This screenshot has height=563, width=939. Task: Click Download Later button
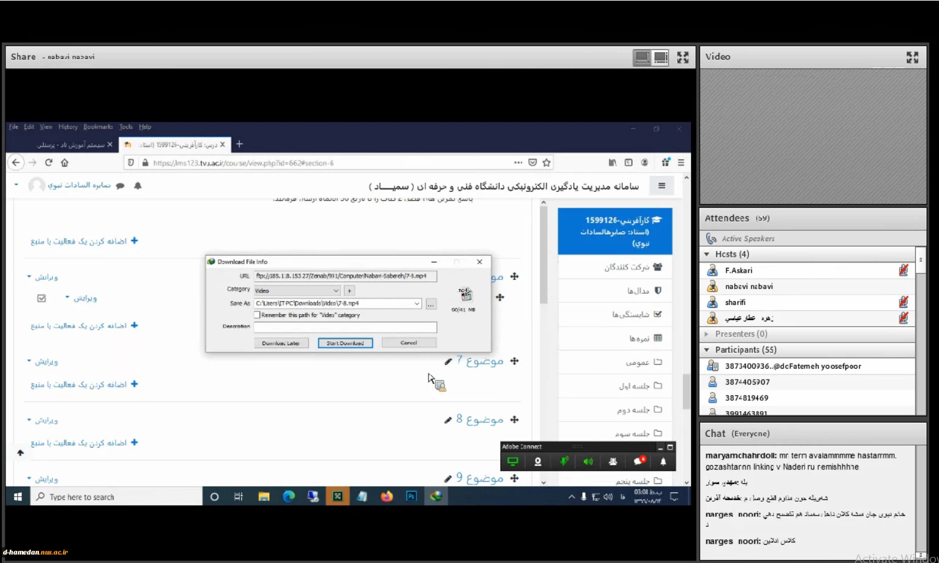281,343
